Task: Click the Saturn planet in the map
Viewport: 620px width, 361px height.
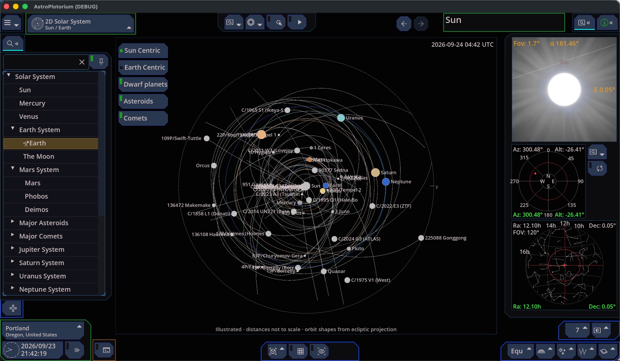Action: click(375, 172)
